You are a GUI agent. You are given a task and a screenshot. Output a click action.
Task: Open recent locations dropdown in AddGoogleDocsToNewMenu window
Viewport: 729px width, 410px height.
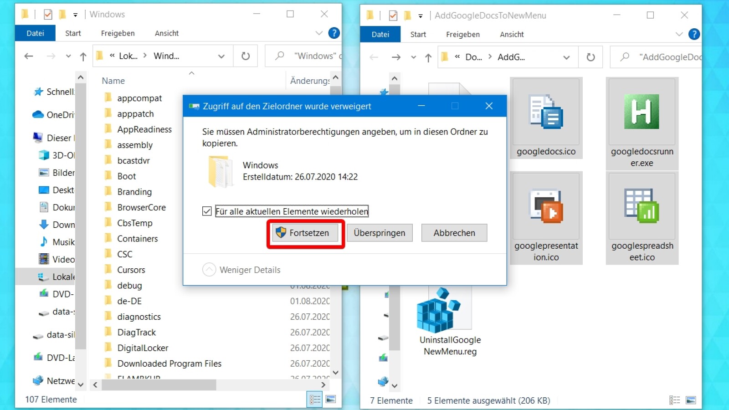413,57
